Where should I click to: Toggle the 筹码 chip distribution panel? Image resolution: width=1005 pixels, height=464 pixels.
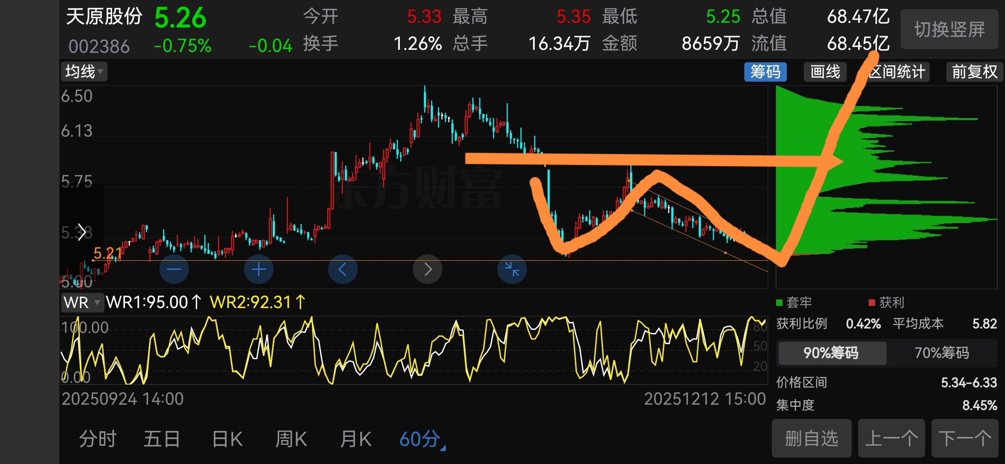pyautogui.click(x=765, y=72)
